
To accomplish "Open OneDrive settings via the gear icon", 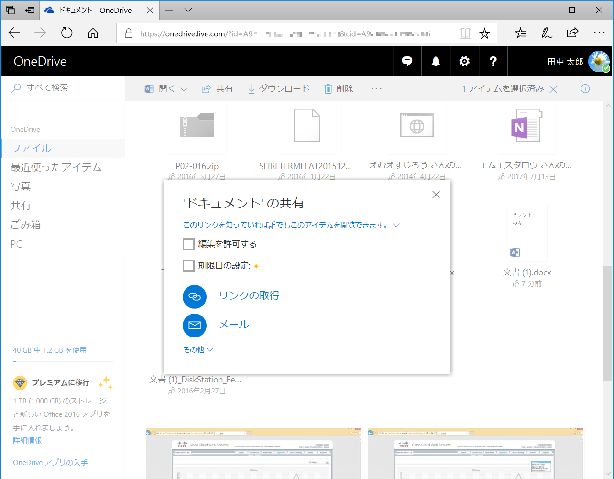I will click(x=464, y=61).
